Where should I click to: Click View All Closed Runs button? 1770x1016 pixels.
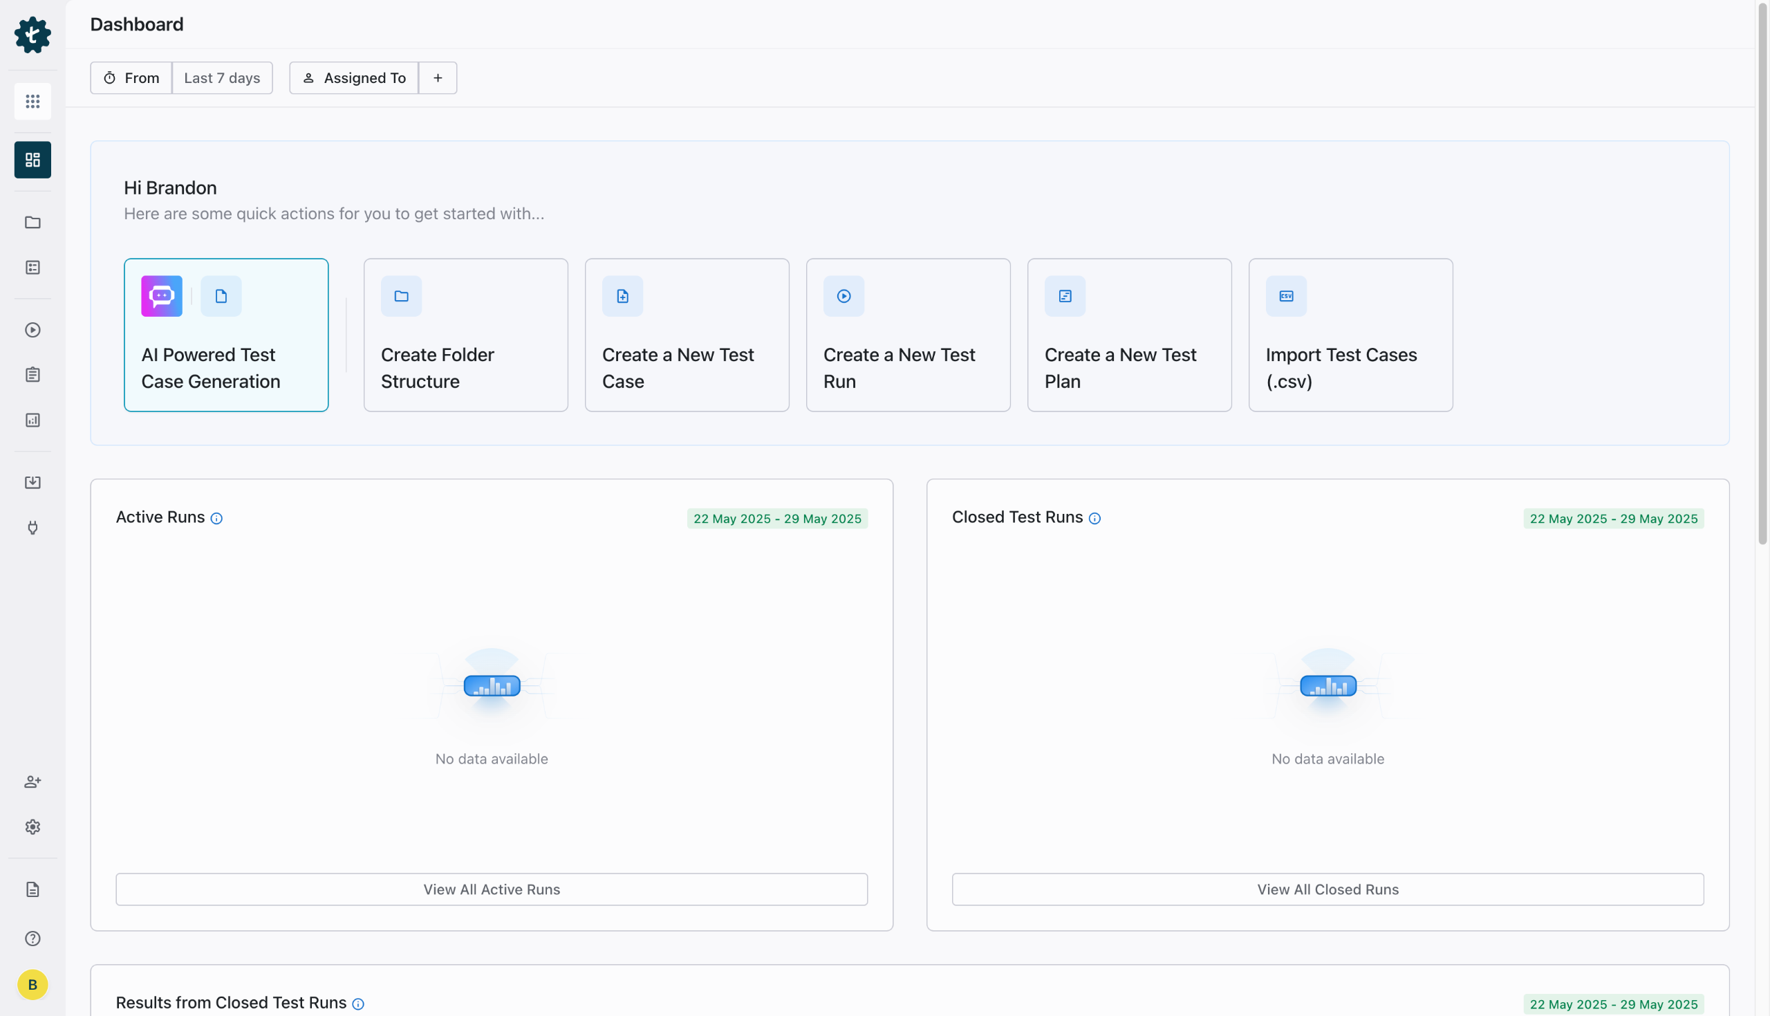(1328, 889)
